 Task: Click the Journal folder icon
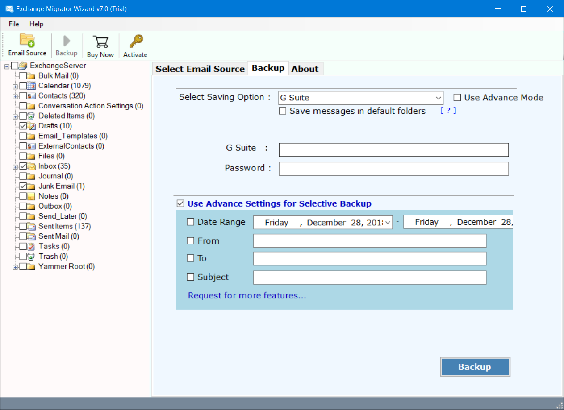[x=31, y=176]
